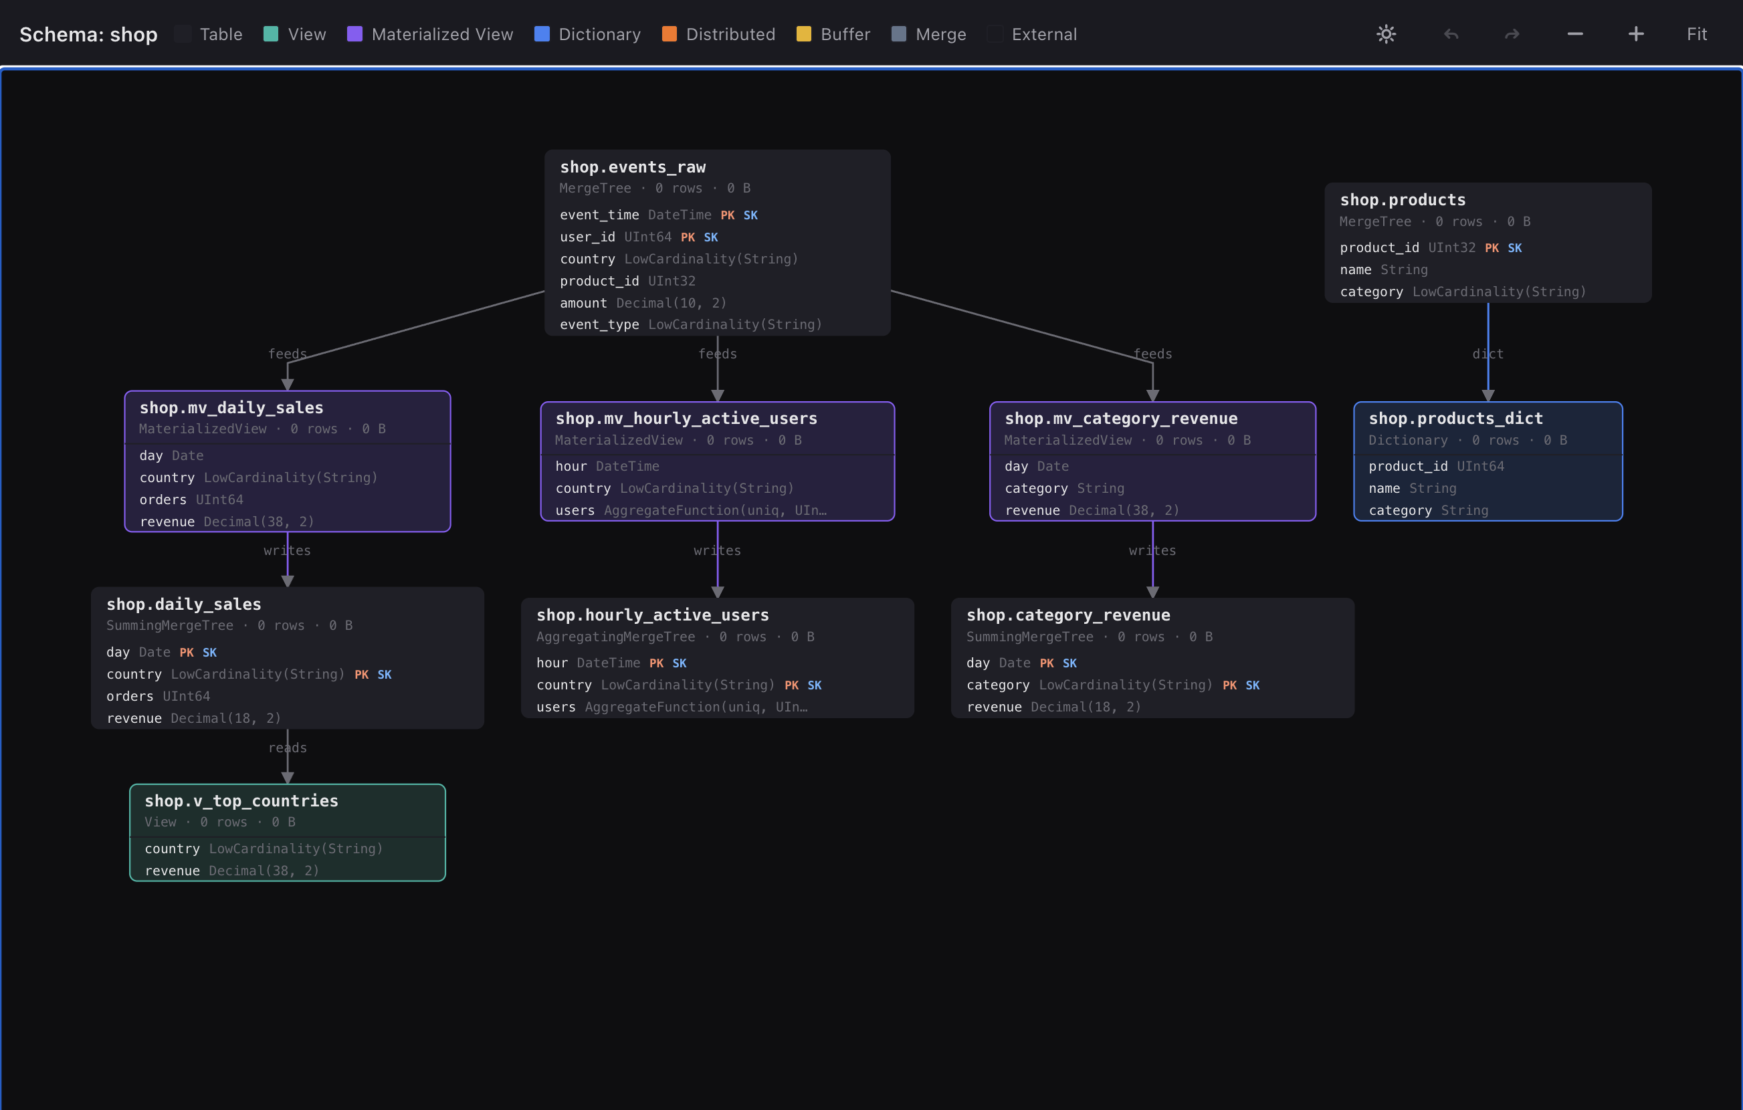The height and width of the screenshot is (1110, 1743).
Task: Click product_id UInt64 row in products_dict
Action: tap(1488, 466)
